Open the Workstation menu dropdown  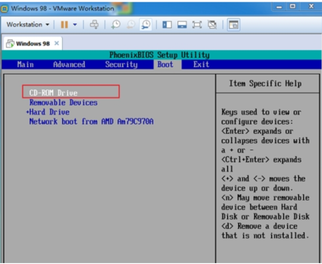(x=27, y=25)
